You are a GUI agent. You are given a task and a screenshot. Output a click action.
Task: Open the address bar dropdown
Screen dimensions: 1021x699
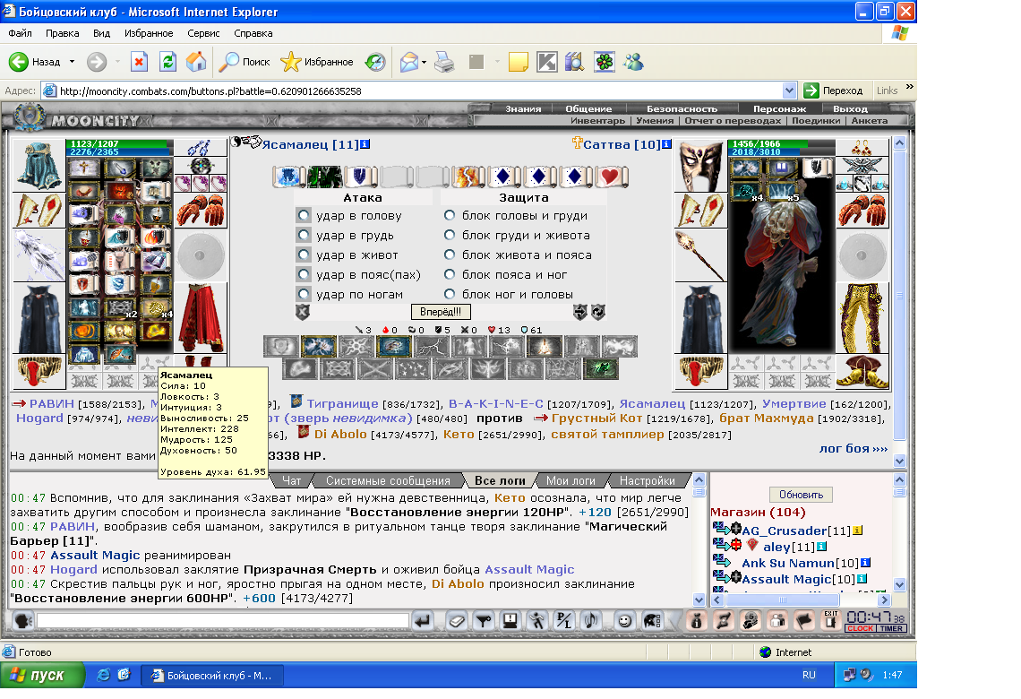click(x=789, y=91)
